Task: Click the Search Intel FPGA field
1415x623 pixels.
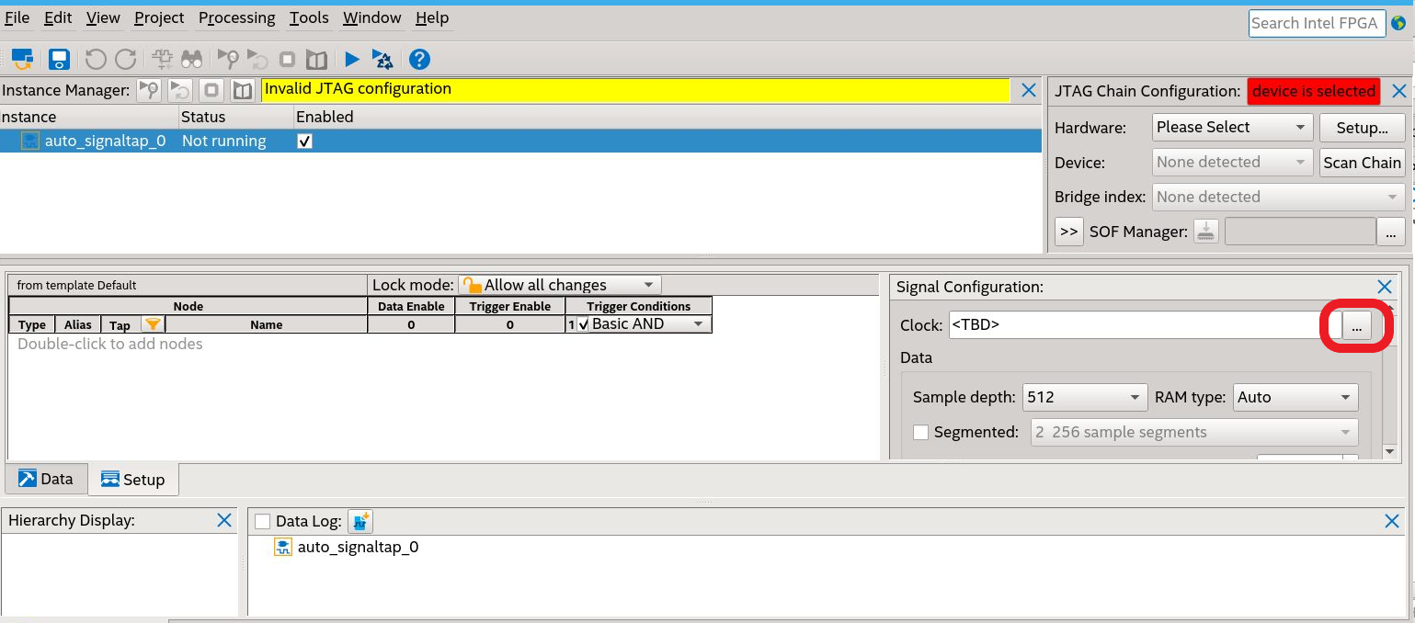Action: click(1317, 23)
